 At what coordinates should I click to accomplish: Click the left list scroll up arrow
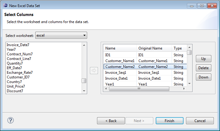[84, 45]
